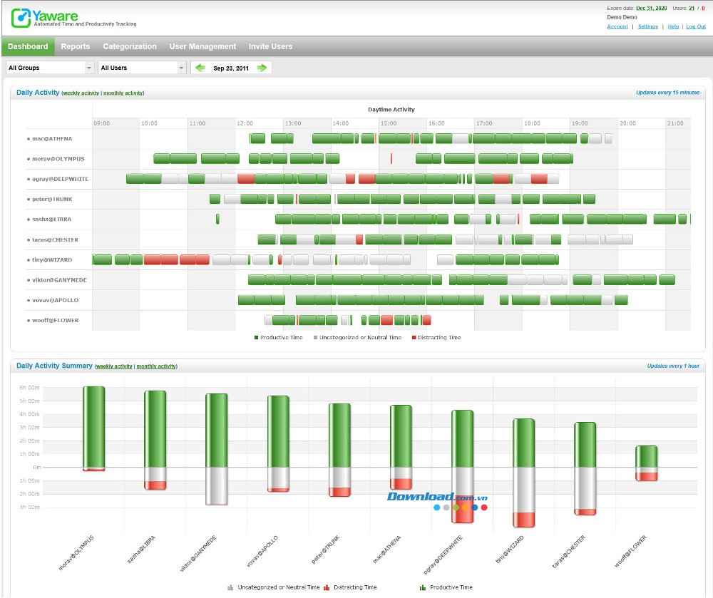
Task: Click Productive Time legend icon in Daily Activity
Action: click(257, 338)
